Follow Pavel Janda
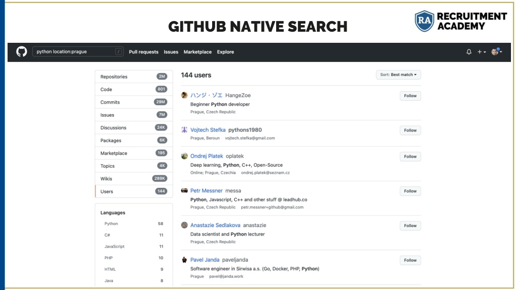The image size is (516, 290). coord(410,260)
